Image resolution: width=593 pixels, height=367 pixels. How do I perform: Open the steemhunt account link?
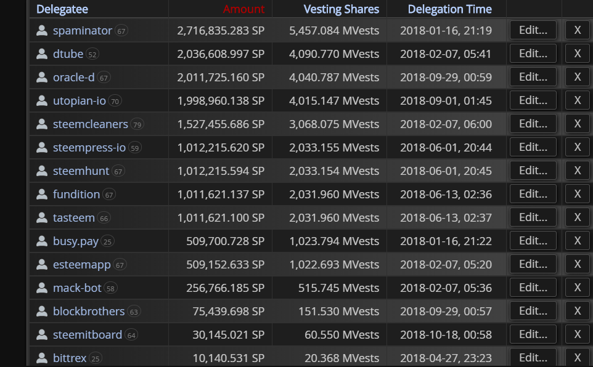(81, 171)
